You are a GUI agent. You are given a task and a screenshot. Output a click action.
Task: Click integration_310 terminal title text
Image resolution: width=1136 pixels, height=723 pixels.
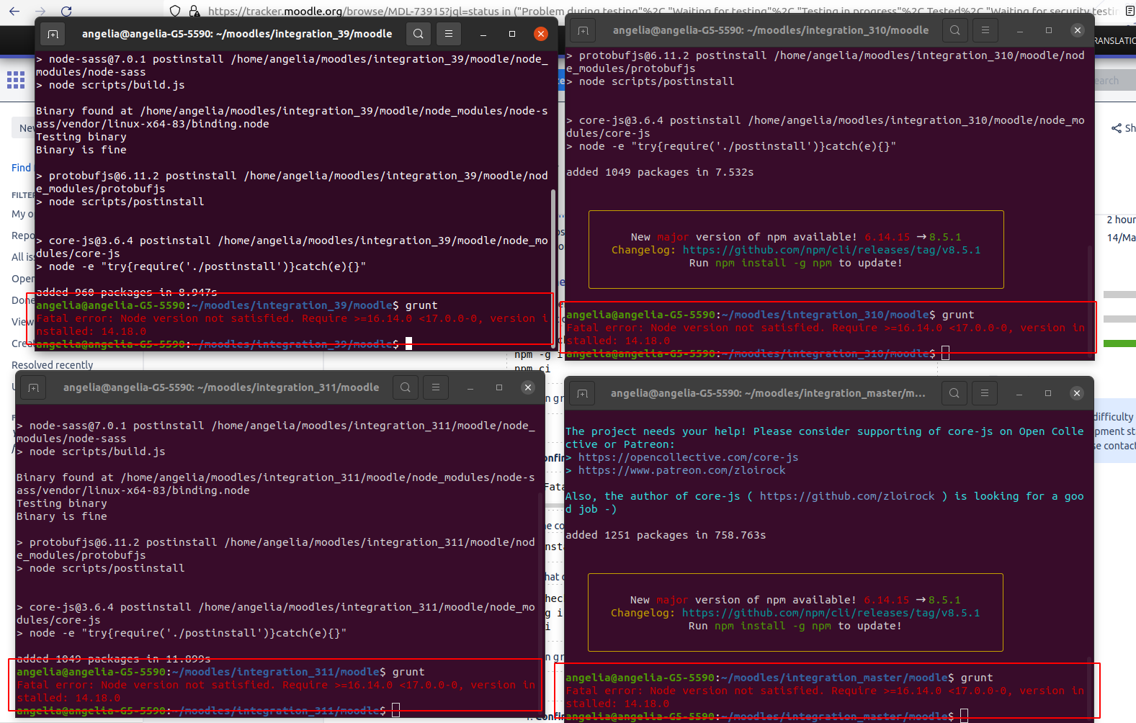771,30
